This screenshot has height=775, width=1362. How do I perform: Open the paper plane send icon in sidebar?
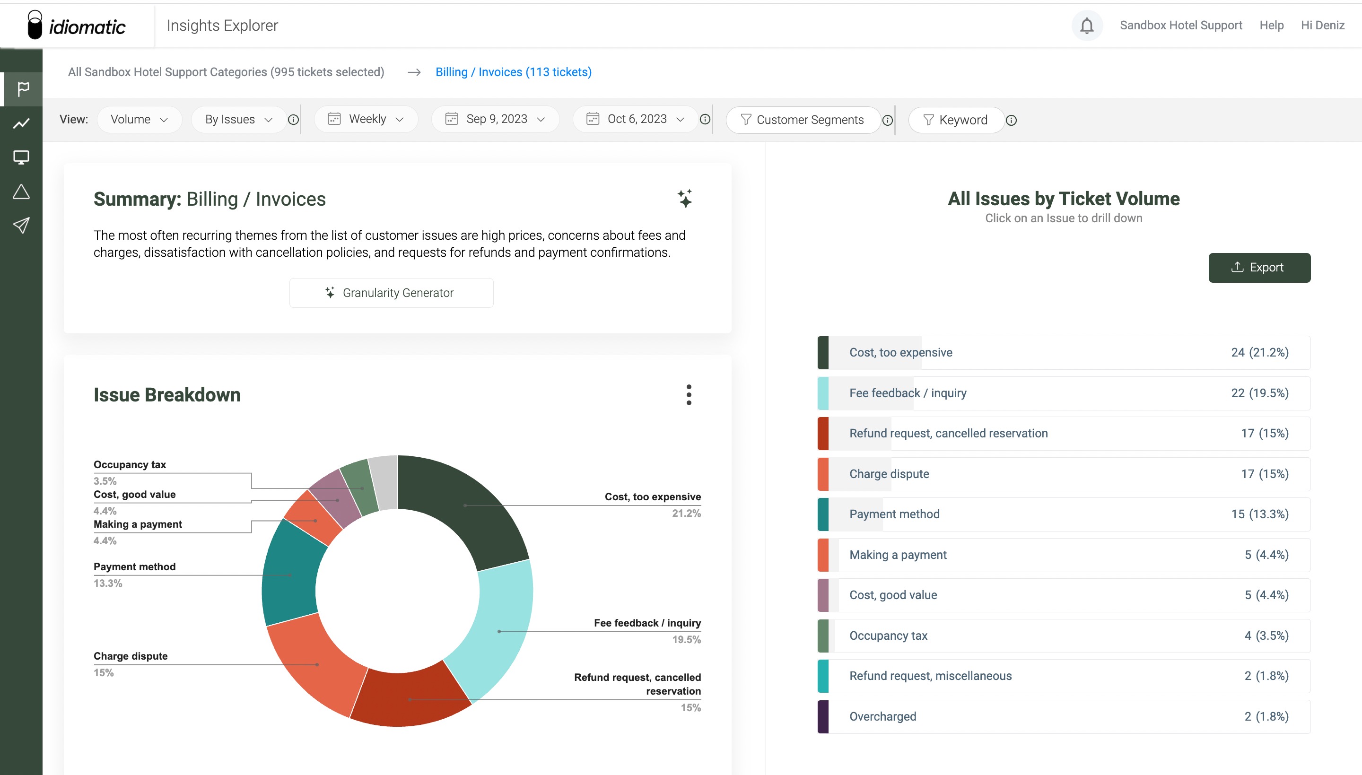coord(21,225)
